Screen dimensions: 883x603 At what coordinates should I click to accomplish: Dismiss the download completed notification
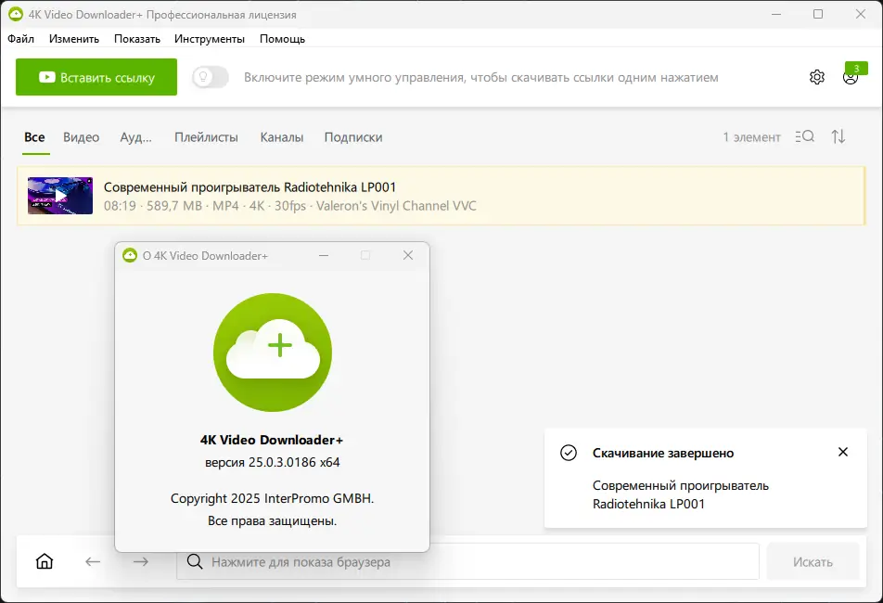click(x=842, y=452)
